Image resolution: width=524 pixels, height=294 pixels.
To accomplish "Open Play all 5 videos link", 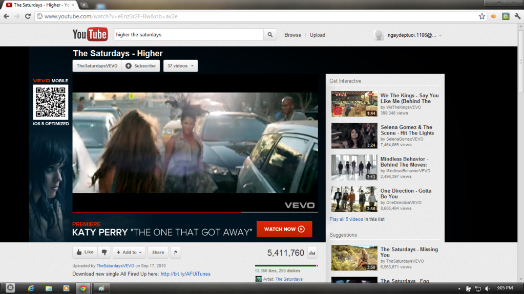I will pyautogui.click(x=346, y=219).
